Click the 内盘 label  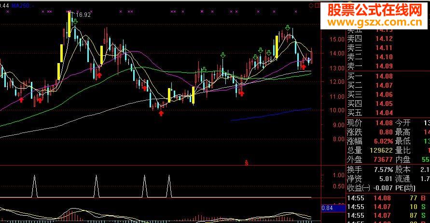tap(403, 159)
